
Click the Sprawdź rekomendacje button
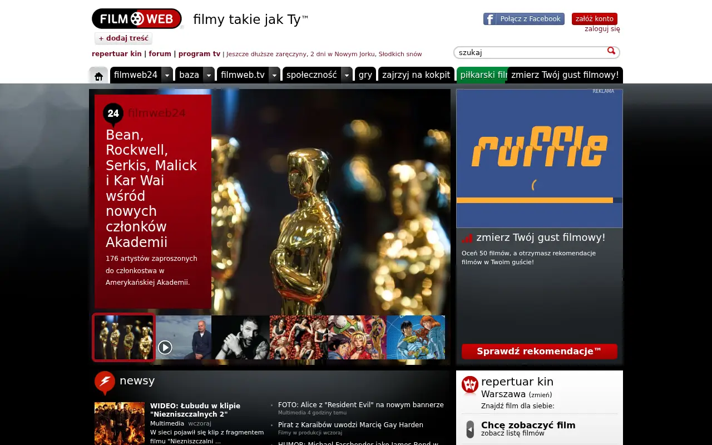[540, 352]
